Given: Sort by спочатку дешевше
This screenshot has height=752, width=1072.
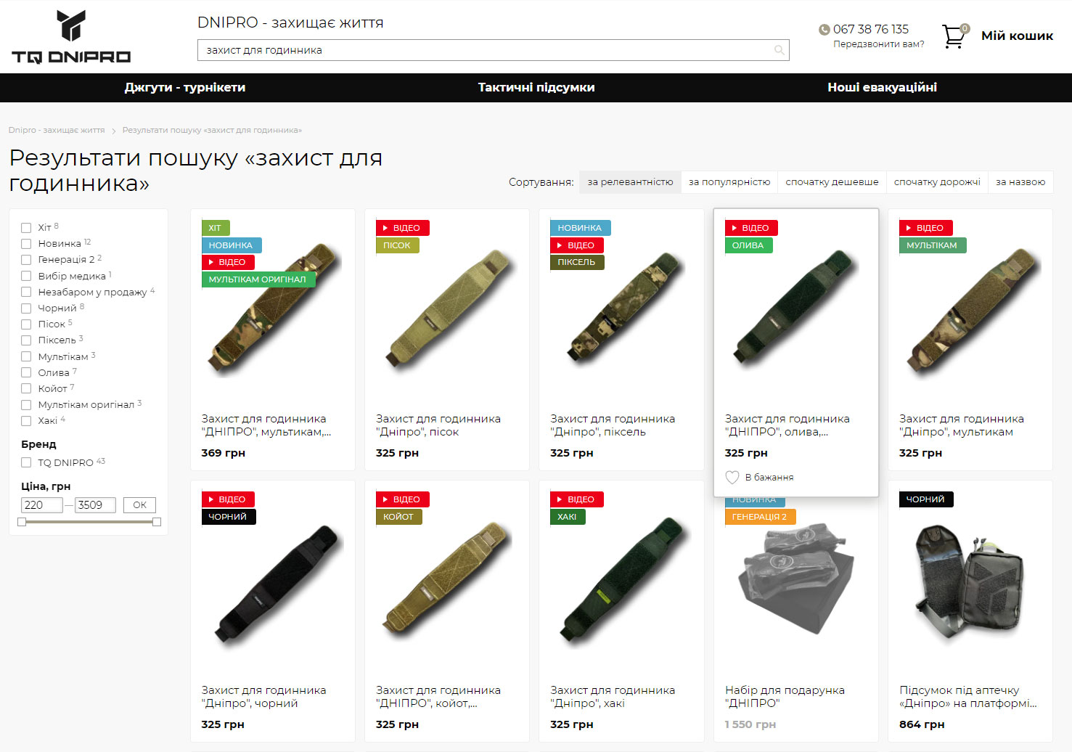Looking at the screenshot, I should point(832,182).
